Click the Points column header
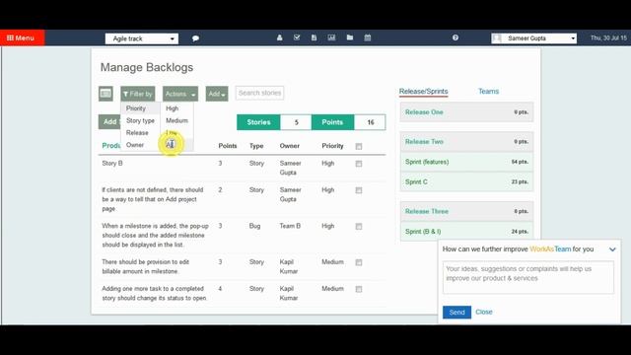The height and width of the screenshot is (355, 631). [x=228, y=146]
